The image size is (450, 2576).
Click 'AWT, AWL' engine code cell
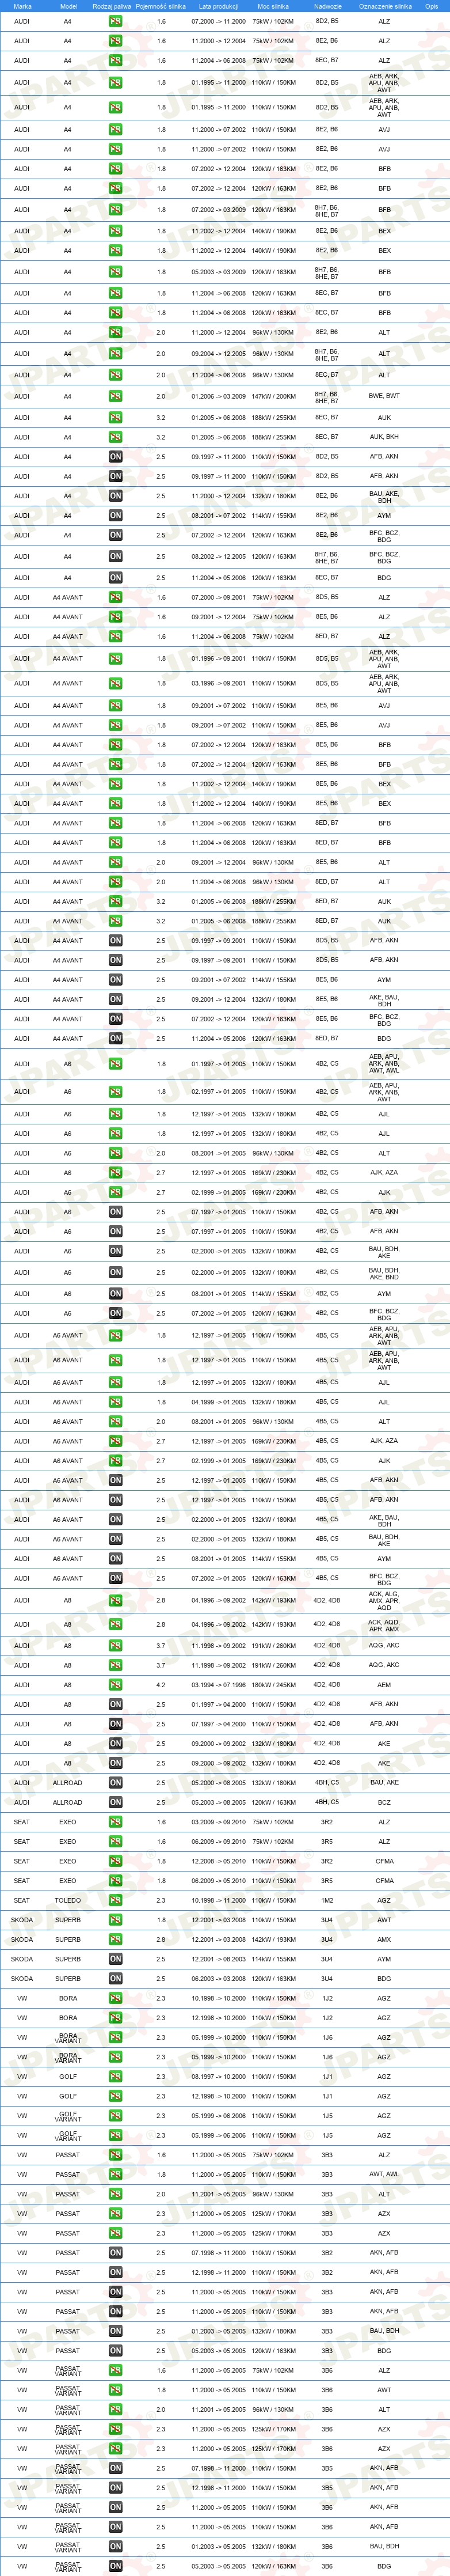click(x=384, y=2175)
